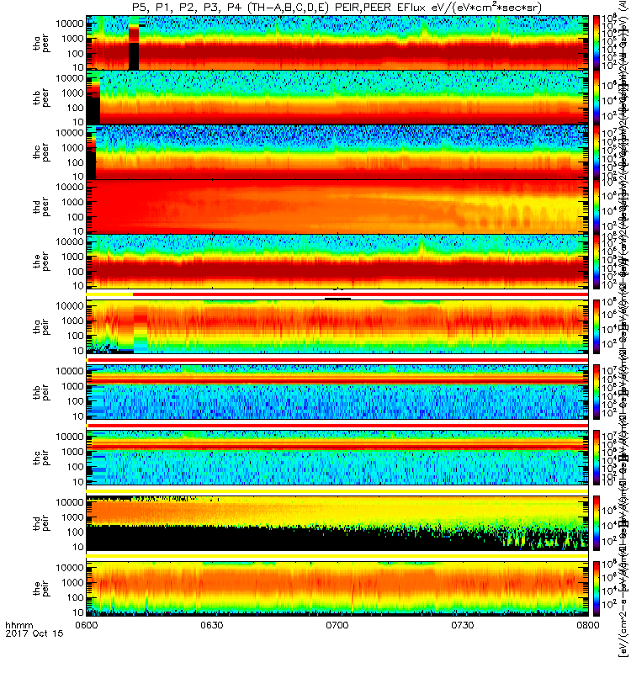Click the "tha peer" panel label

click(41, 44)
